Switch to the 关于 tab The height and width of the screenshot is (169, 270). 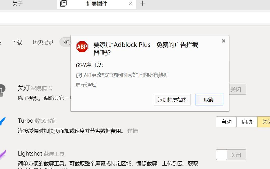(17, 3)
